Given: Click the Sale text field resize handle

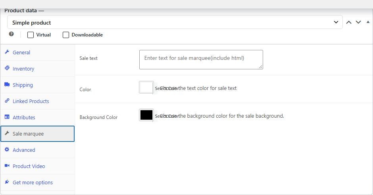Looking at the screenshot, I should click(x=261, y=67).
